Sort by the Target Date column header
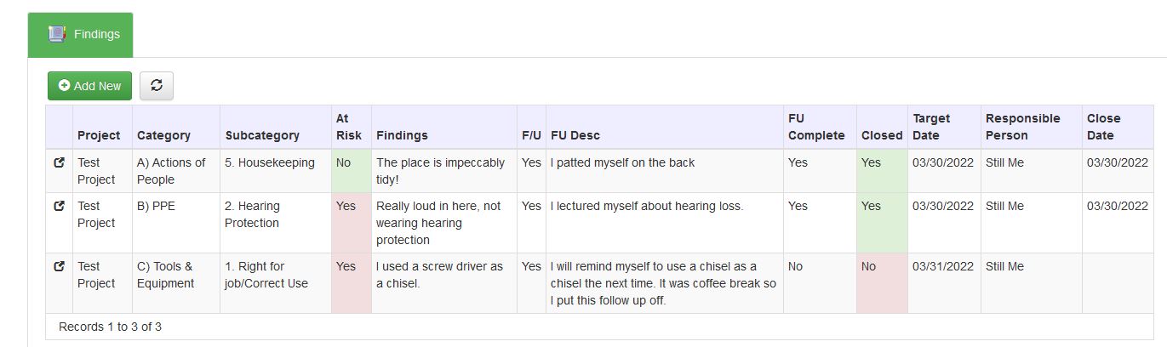The image size is (1167, 347). 931,127
